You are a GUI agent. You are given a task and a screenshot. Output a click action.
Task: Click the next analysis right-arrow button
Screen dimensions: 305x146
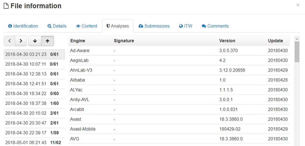(x=21, y=41)
